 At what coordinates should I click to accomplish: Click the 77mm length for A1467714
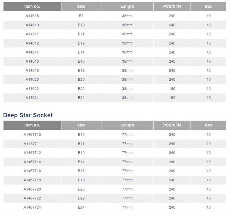tap(127, 162)
